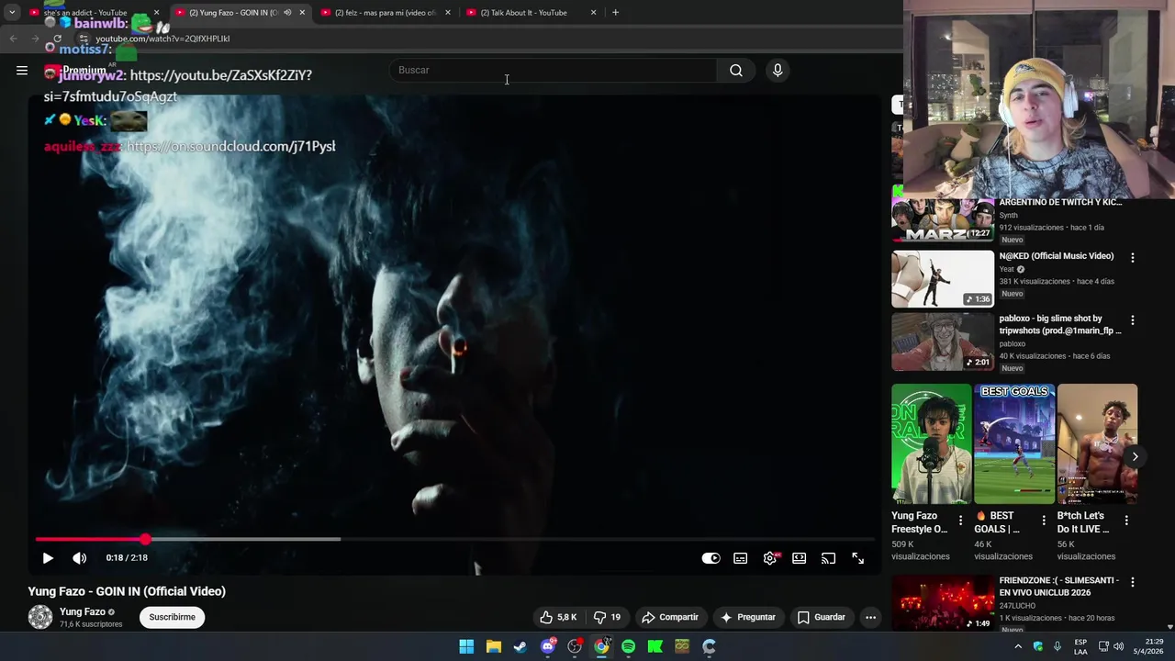This screenshot has height=661, width=1175.
Task: Open options for FRIENDZONE :( - SLIMESANTI video
Action: click(x=1132, y=582)
